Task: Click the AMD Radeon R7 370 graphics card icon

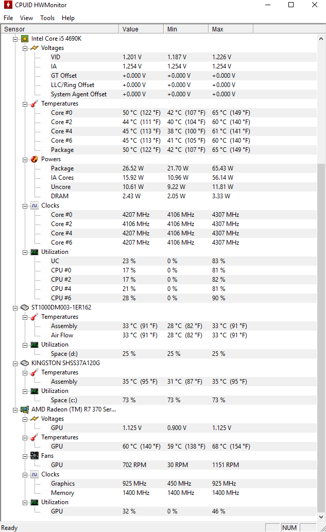Action: point(24,409)
